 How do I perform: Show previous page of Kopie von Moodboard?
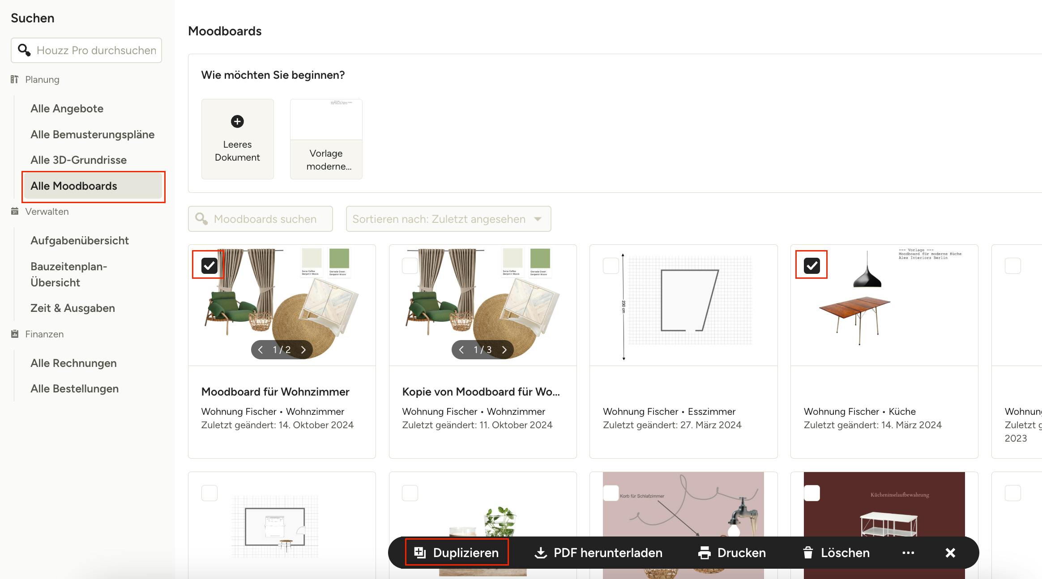tap(461, 349)
